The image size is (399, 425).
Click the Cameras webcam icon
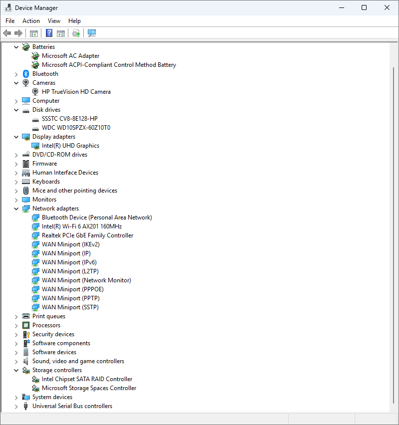(x=26, y=83)
